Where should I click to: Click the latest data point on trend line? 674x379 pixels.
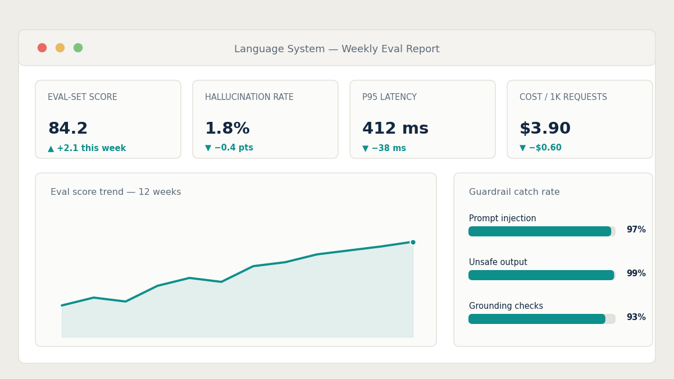pyautogui.click(x=413, y=243)
